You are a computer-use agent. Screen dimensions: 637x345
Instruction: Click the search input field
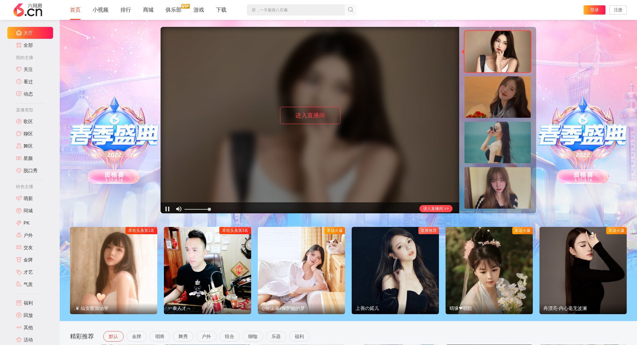coord(295,10)
